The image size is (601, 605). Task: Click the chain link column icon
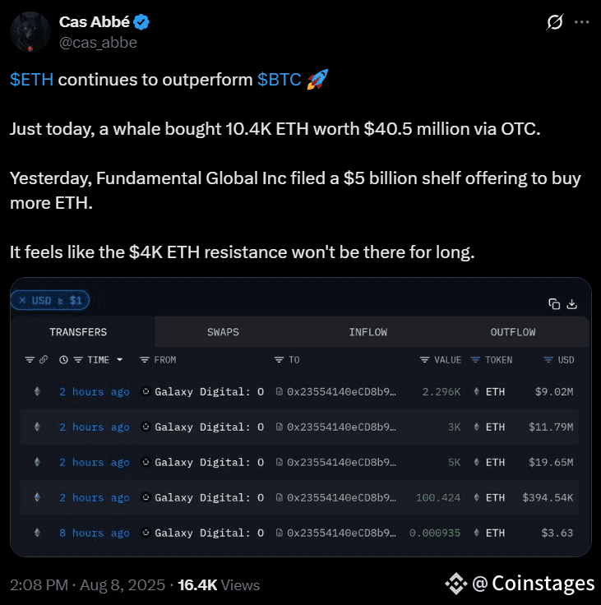pyautogui.click(x=44, y=359)
